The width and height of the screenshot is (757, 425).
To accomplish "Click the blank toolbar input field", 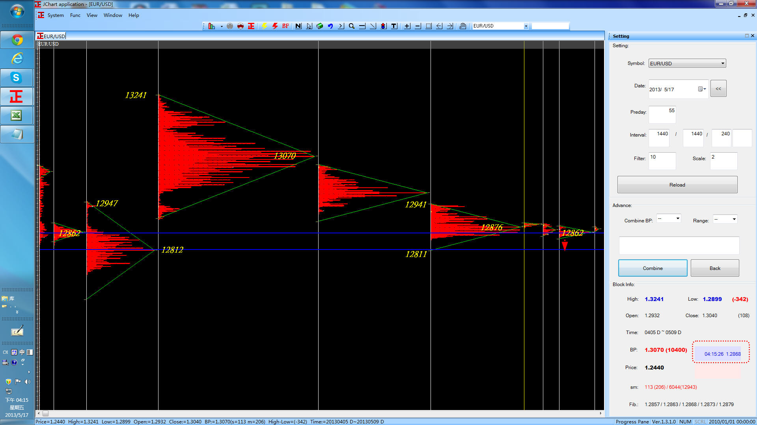I will [550, 26].
